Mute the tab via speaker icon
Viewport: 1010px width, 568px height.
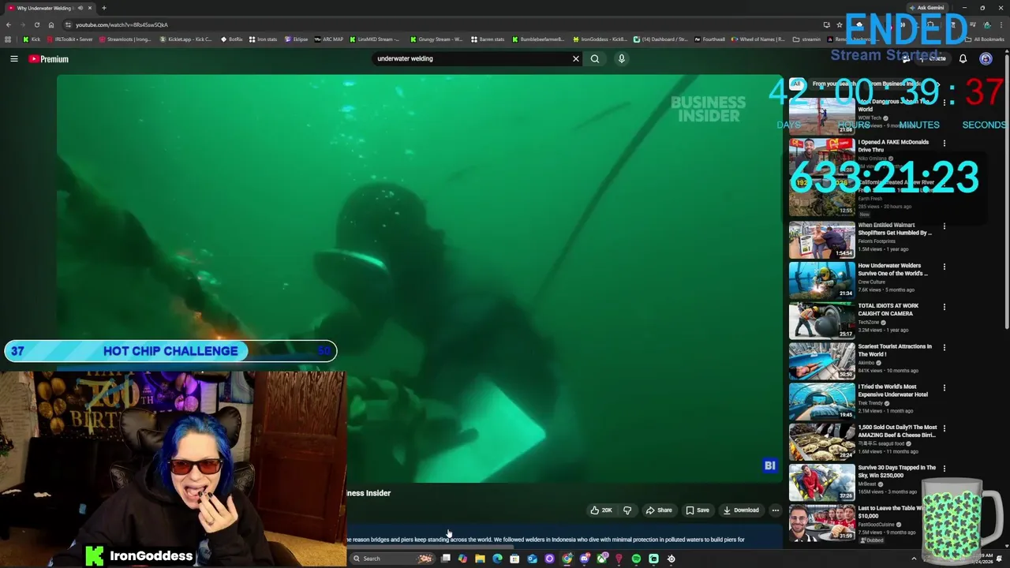coord(80,8)
